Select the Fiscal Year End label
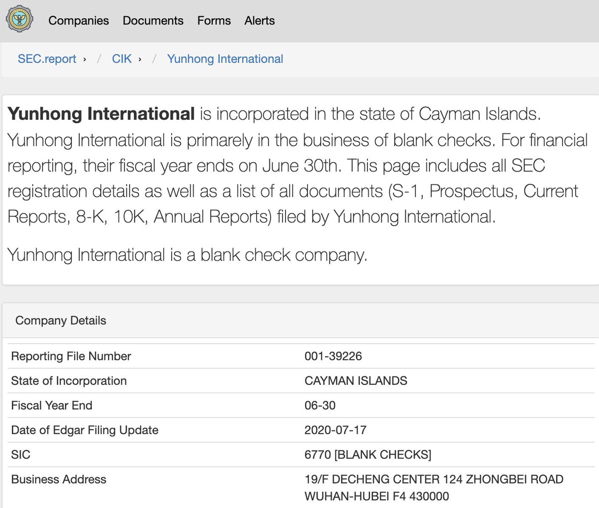599x508 pixels. [51, 405]
